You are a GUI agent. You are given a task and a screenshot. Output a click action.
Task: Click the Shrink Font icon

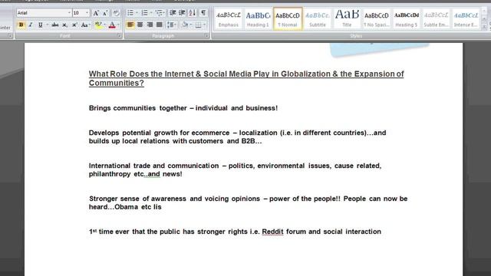point(106,13)
